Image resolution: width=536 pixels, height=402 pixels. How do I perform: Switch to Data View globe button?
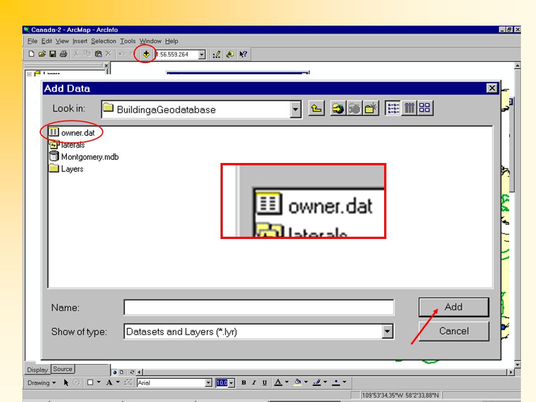click(x=114, y=372)
